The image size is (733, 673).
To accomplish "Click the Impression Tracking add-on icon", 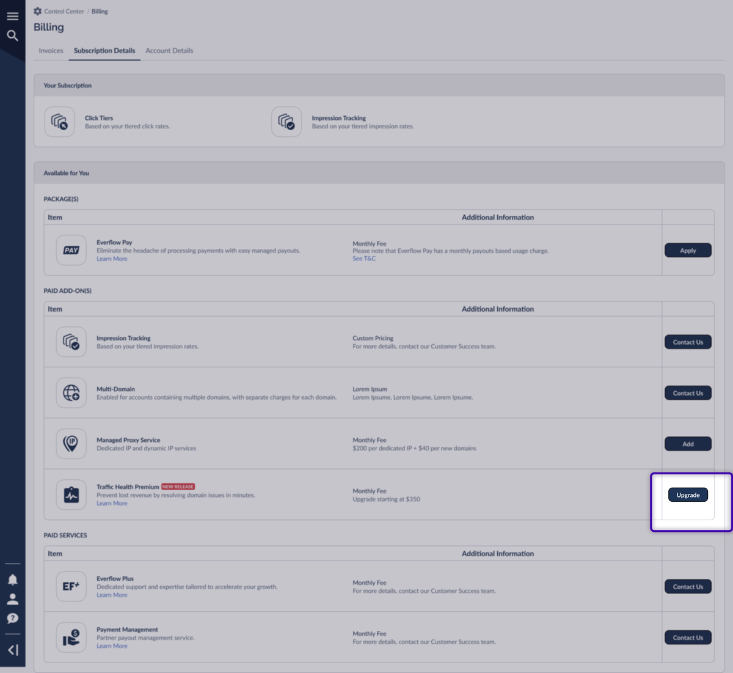I will pyautogui.click(x=71, y=342).
